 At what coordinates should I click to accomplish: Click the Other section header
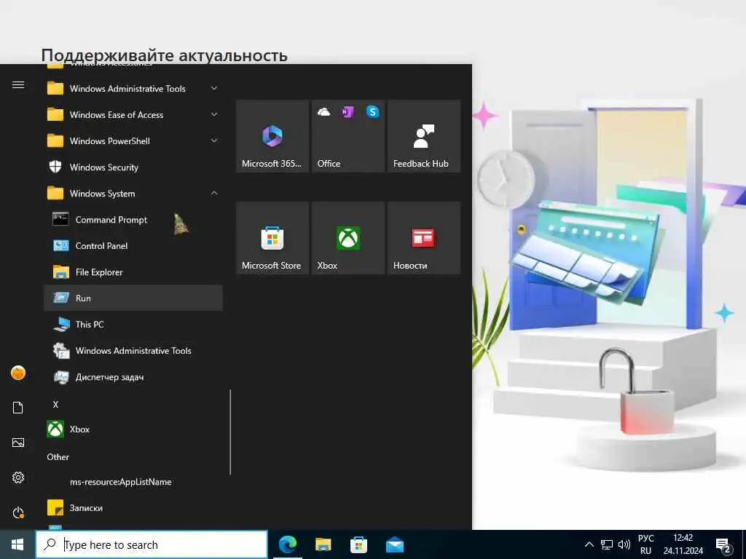[x=58, y=457]
